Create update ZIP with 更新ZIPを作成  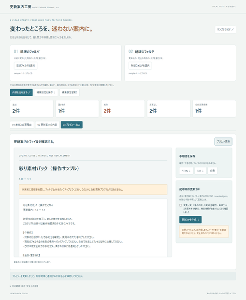pos(190,220)
